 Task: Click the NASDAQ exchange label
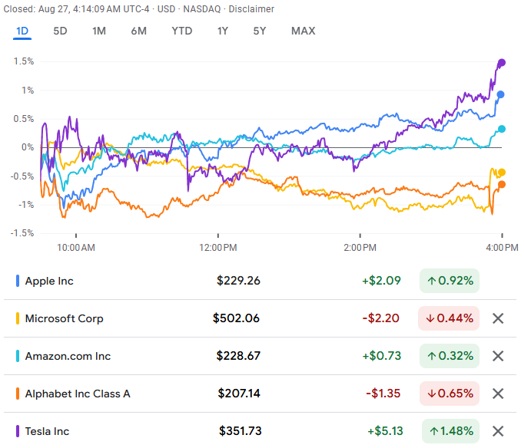pos(202,9)
